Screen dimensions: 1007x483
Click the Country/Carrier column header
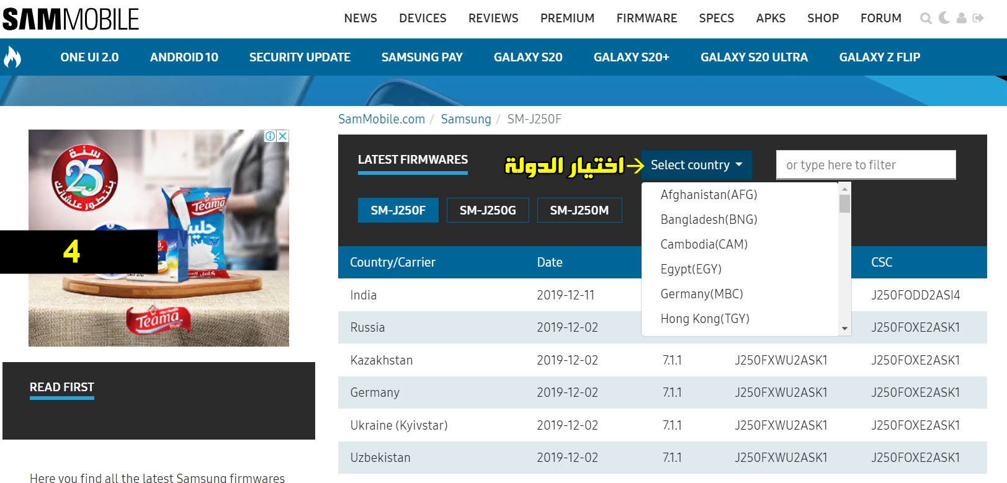pos(393,262)
